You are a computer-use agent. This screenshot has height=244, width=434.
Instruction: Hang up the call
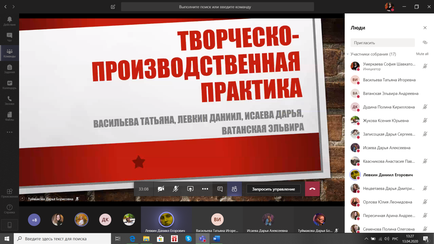coord(312,189)
